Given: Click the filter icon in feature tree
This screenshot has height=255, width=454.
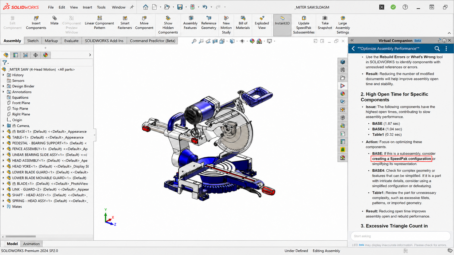Looking at the screenshot, I should pos(5,63).
